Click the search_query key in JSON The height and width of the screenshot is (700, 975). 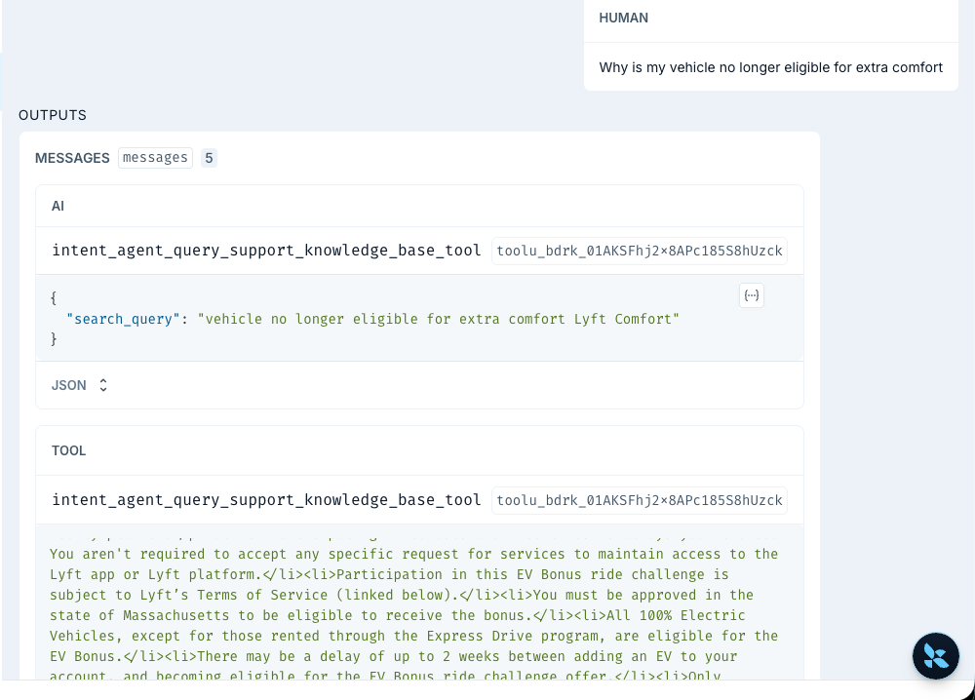(123, 319)
